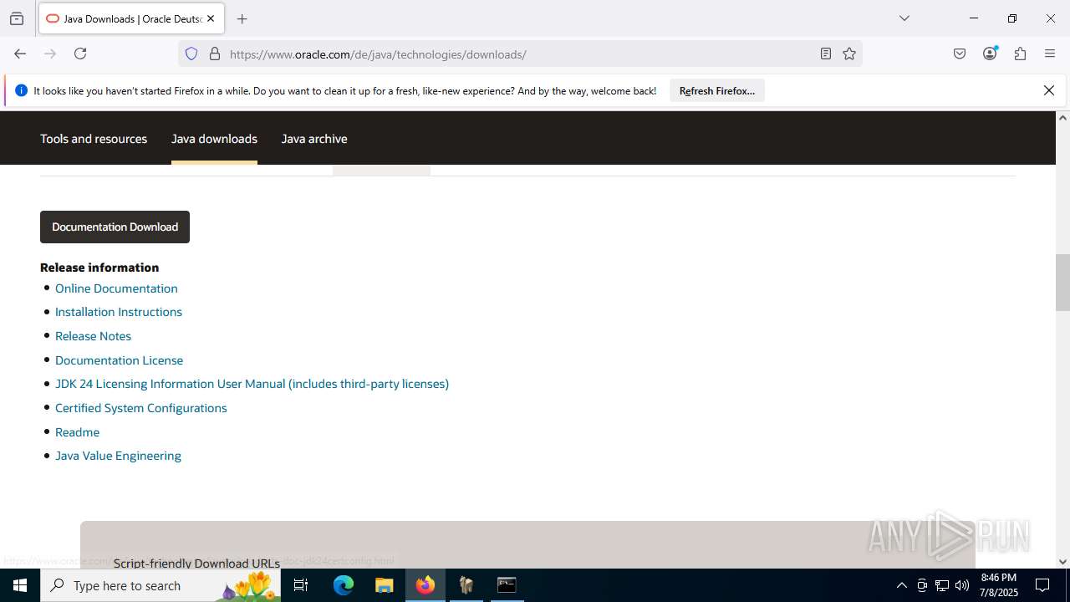Open the meet now tray icon
Viewport: 1070px width, 602px height.
pos(922,585)
